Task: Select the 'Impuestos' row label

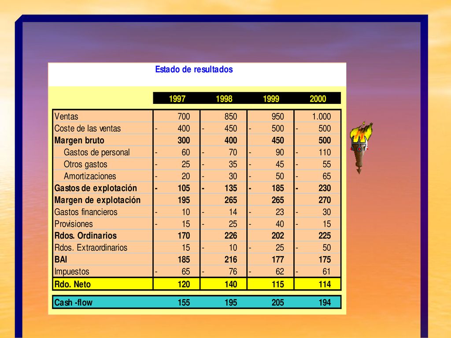Action: click(x=72, y=272)
